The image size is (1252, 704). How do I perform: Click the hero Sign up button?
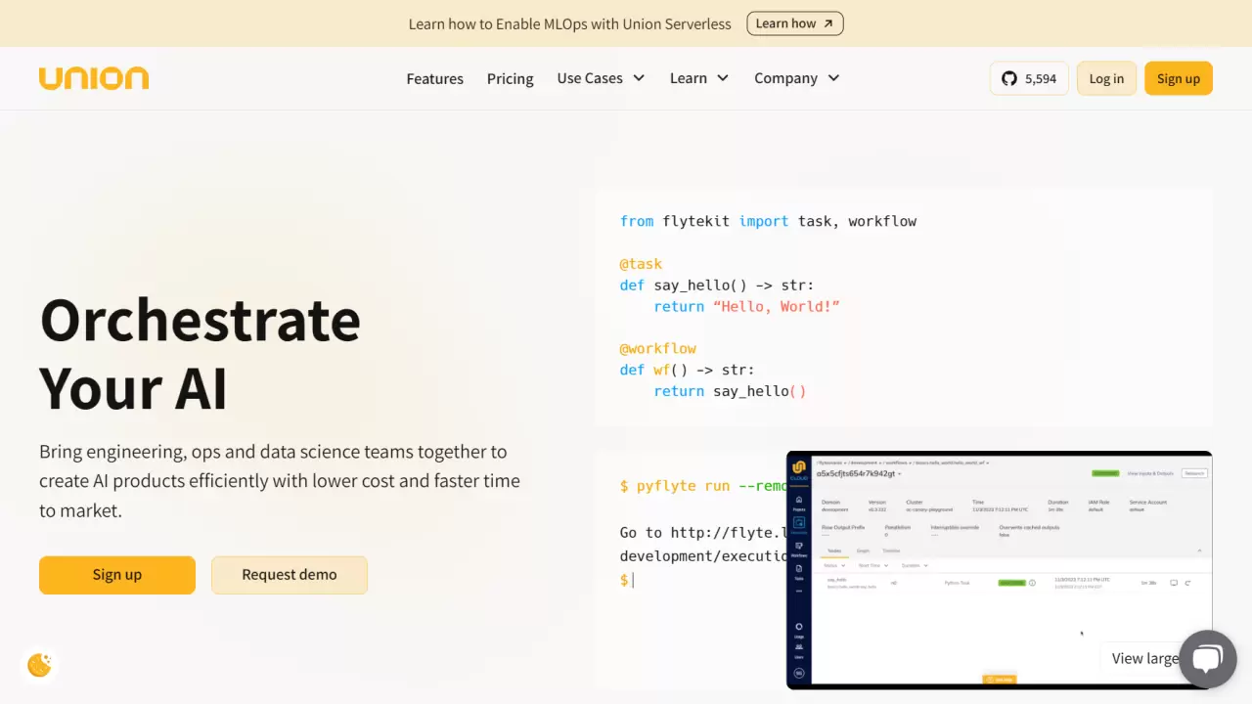117,575
